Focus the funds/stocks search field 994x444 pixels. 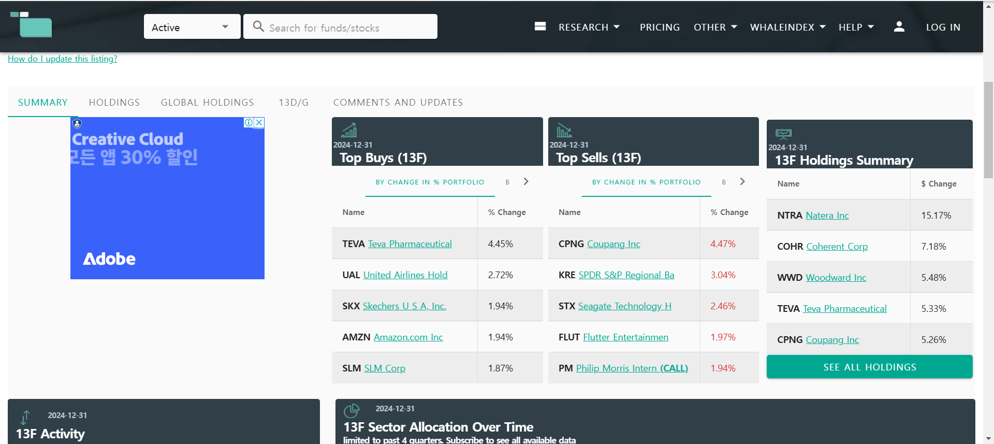(x=340, y=26)
